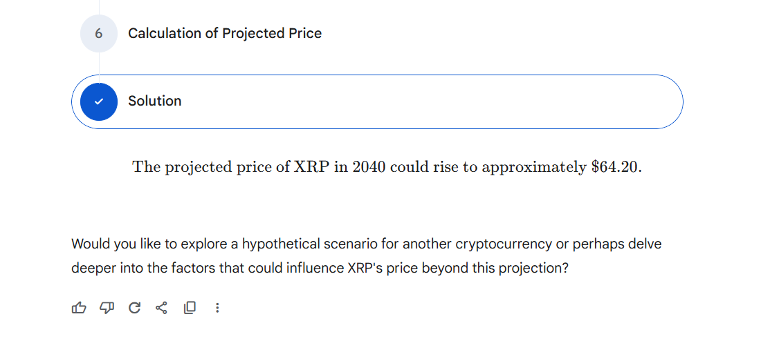The height and width of the screenshot is (341, 770).
Task: Click the blue checkmark circle beside Solution
Action: click(99, 101)
